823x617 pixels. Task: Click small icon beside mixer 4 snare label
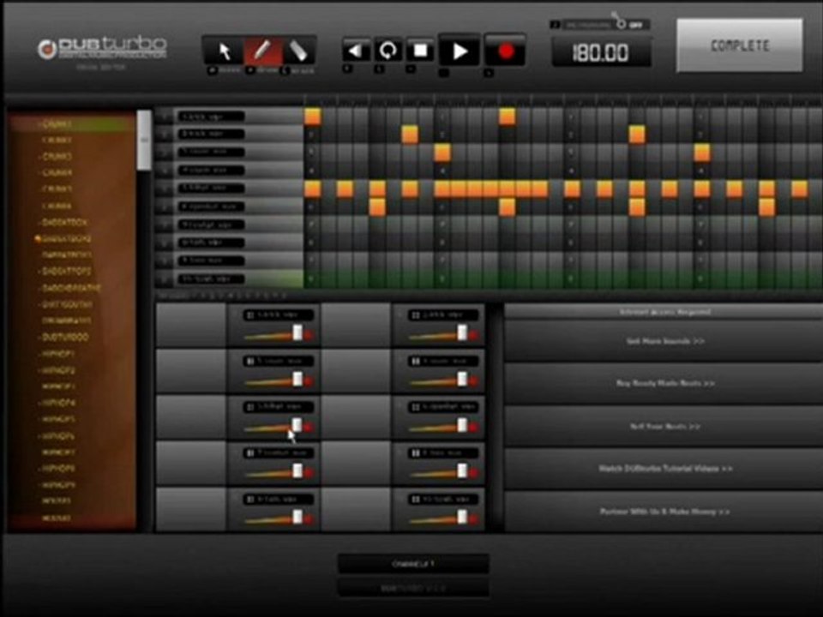[416, 361]
